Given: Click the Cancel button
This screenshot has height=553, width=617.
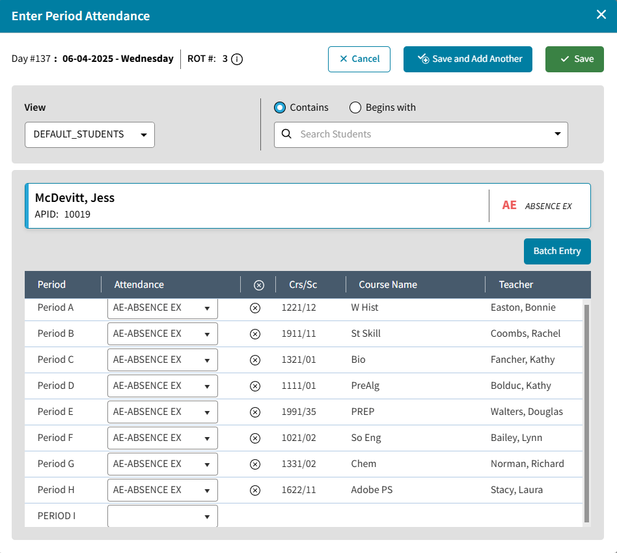Looking at the screenshot, I should [x=359, y=59].
